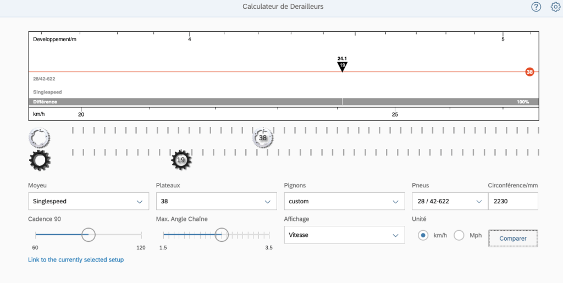Select the km/h unit radio button
563x283 pixels.
point(423,235)
